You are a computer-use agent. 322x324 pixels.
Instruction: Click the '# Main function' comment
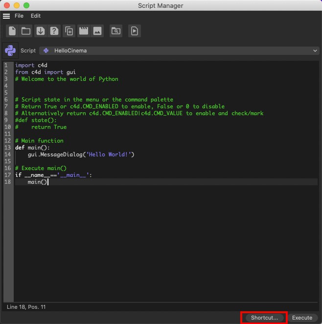pos(40,141)
